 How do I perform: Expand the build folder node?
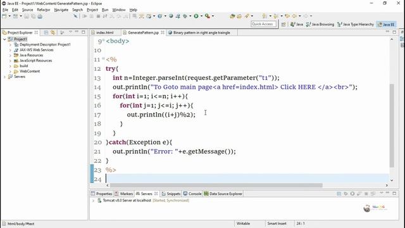pos(10,66)
